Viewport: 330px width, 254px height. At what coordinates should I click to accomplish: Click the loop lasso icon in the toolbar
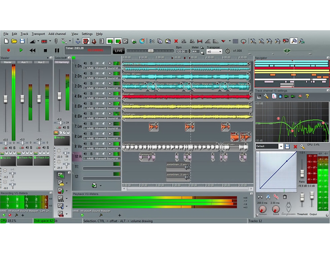point(244,41)
